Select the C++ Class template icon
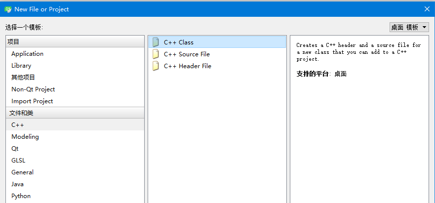 (x=156, y=42)
